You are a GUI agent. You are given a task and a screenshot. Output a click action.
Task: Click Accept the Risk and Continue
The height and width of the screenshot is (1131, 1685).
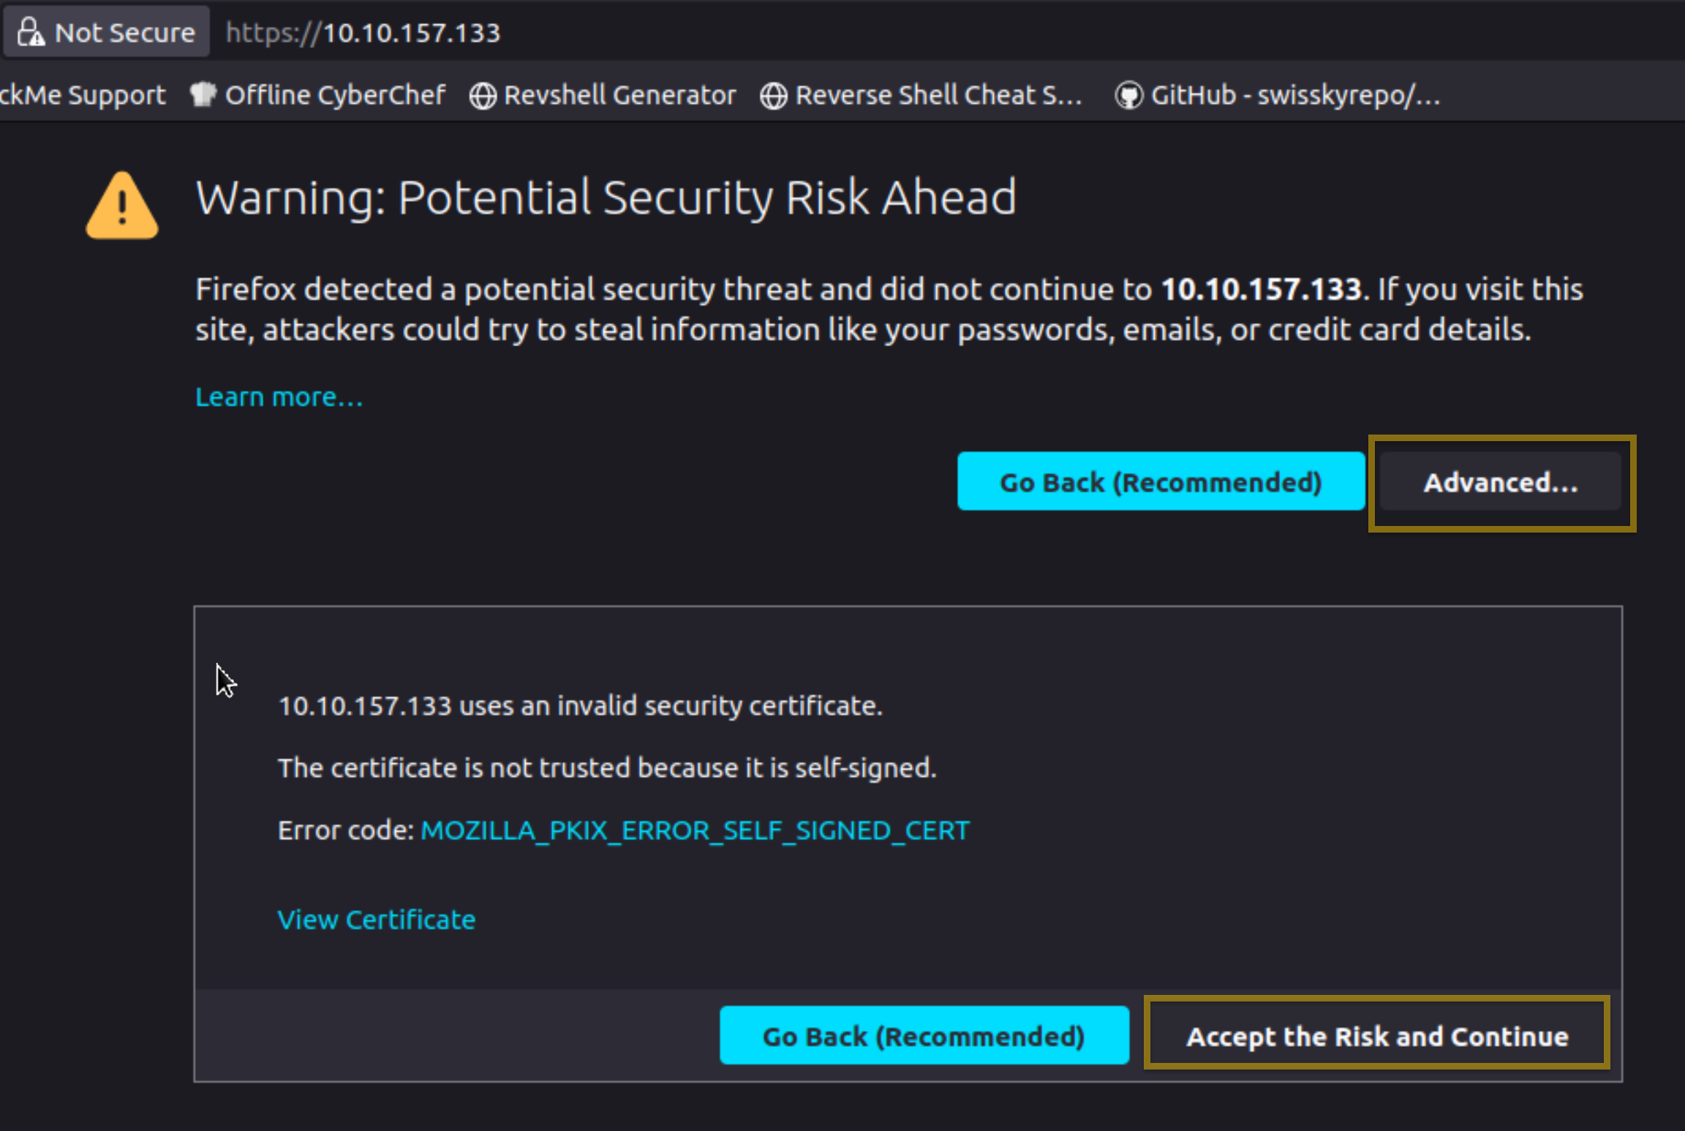(1377, 1036)
